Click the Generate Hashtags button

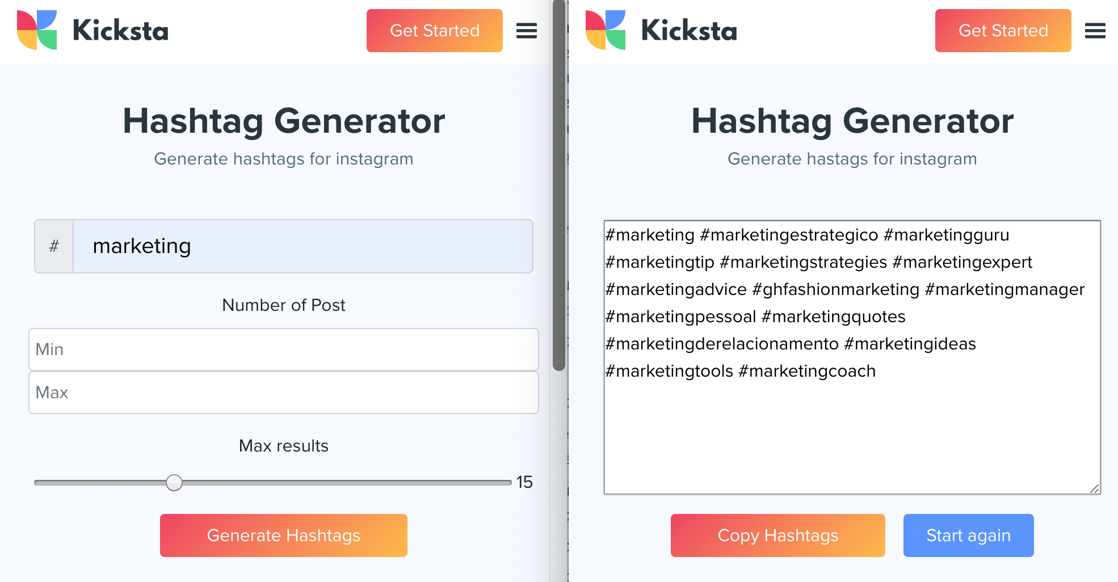[x=284, y=535]
